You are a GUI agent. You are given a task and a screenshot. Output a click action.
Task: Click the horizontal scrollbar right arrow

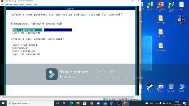click(x=138, y=97)
